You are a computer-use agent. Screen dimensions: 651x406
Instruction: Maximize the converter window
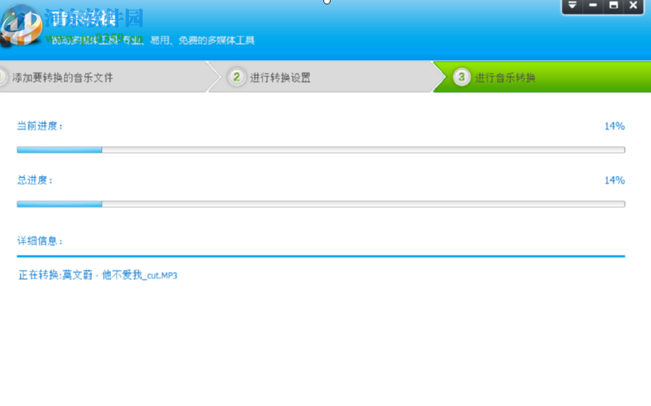613,6
